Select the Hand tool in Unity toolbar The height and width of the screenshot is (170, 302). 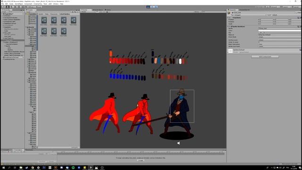click(4, 7)
